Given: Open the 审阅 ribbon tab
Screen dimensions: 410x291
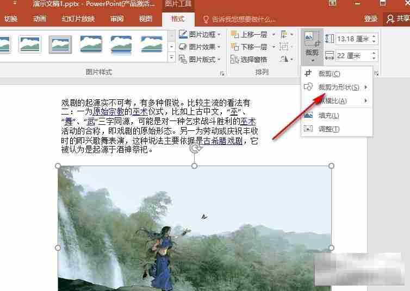Looking at the screenshot, I should coord(116,18).
